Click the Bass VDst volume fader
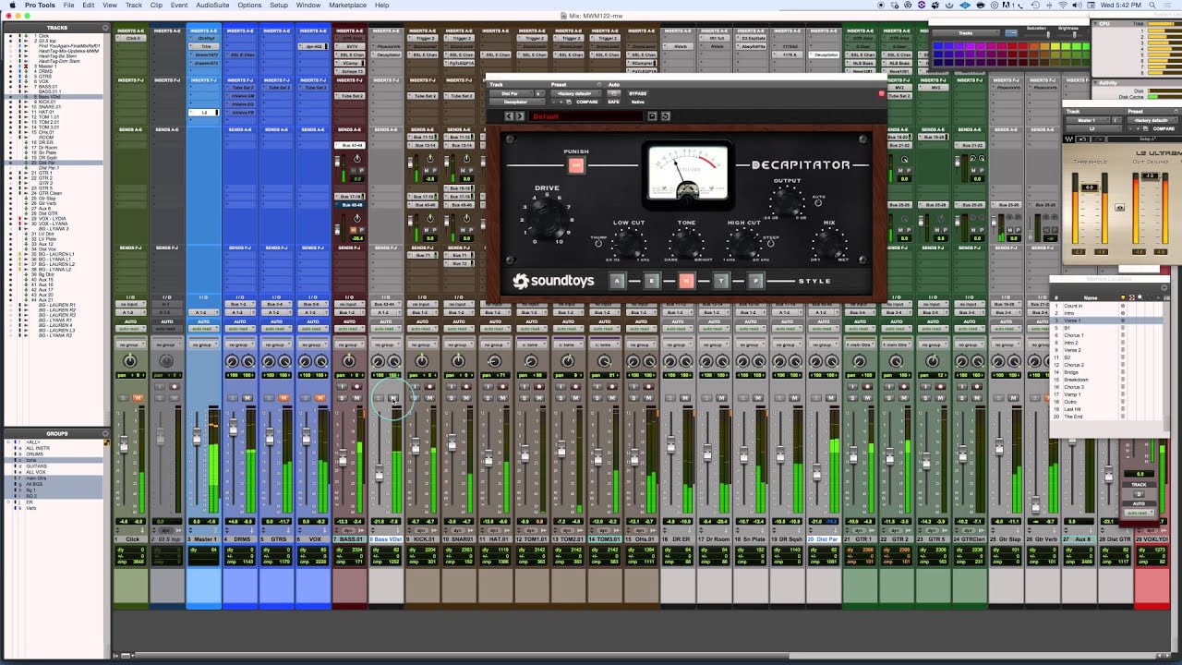Image resolution: width=1182 pixels, height=665 pixels. tap(379, 474)
